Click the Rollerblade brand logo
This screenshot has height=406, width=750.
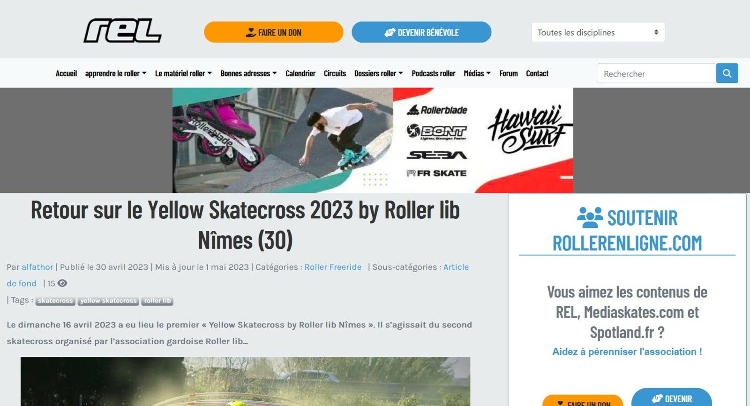point(437,110)
